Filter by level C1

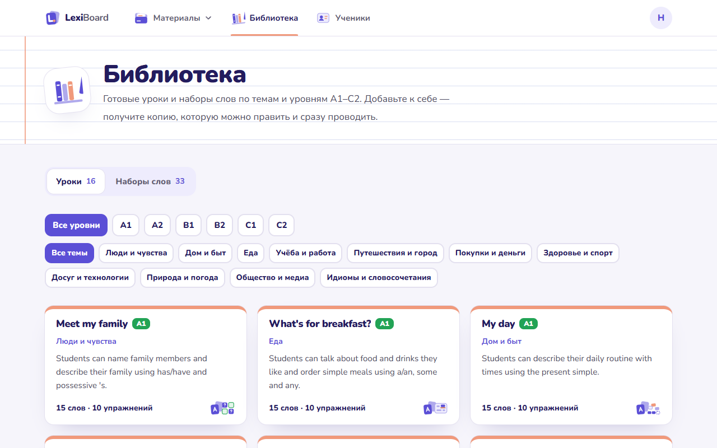[251, 225]
